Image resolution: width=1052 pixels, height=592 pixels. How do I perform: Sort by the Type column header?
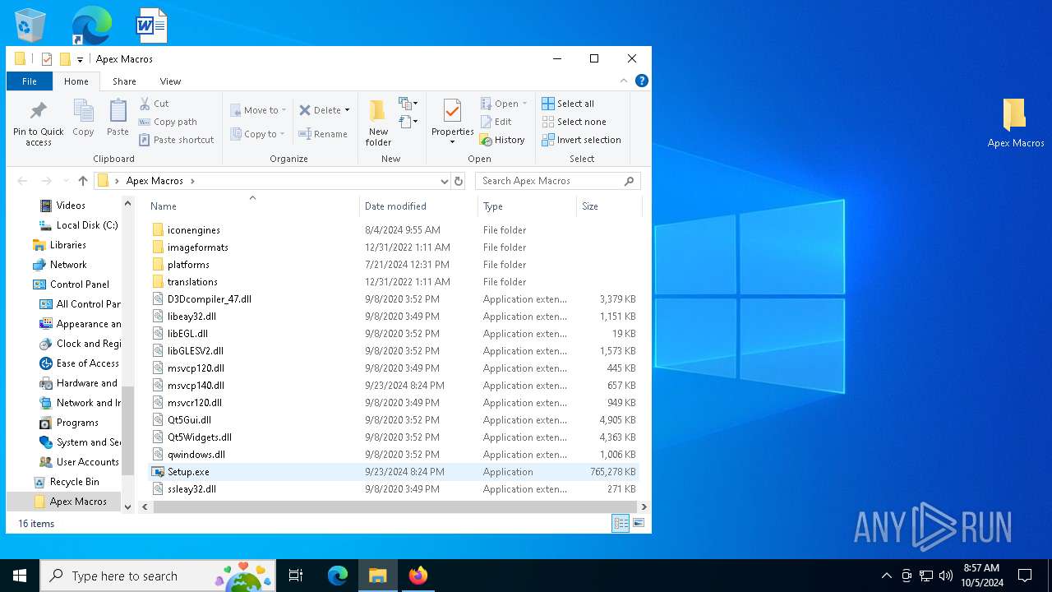pyautogui.click(x=527, y=206)
